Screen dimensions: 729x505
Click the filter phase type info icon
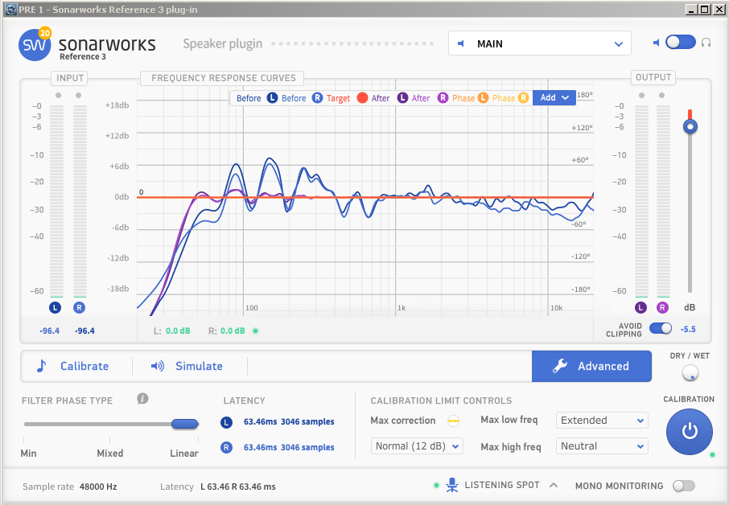[142, 398]
